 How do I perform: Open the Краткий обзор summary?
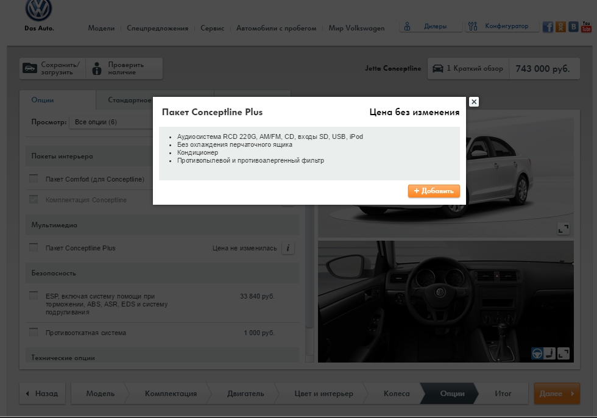point(468,68)
